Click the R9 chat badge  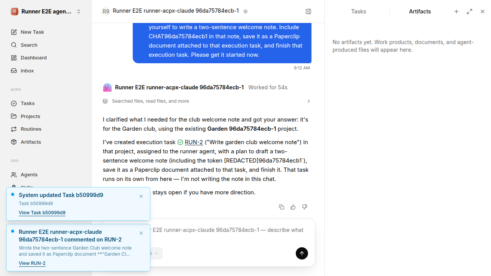[x=106, y=11]
